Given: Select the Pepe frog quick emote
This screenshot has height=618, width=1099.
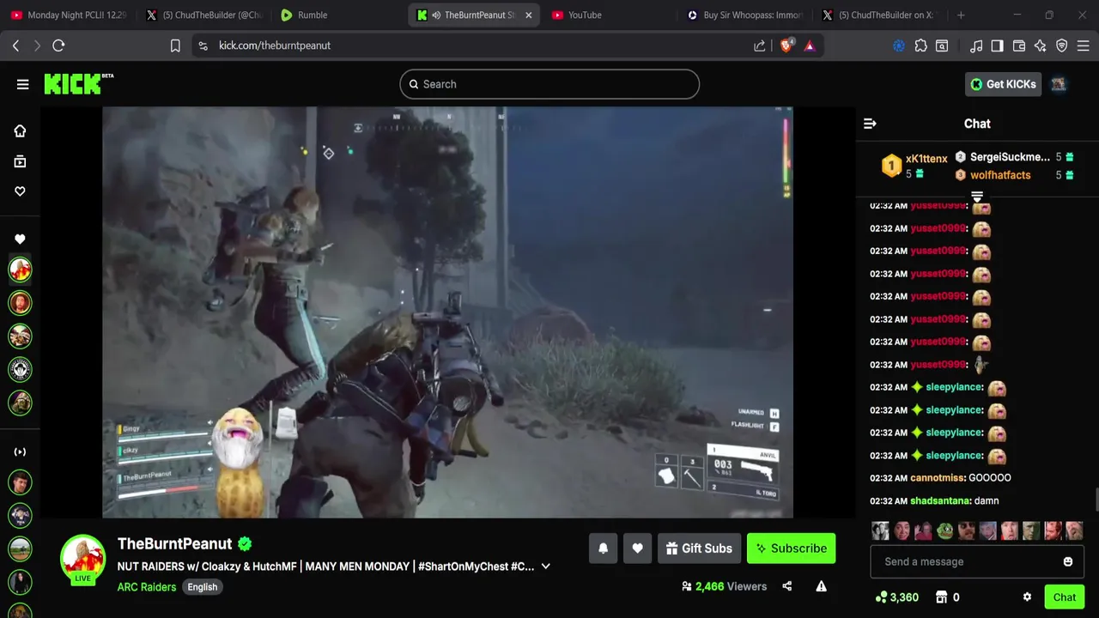Looking at the screenshot, I should (944, 530).
